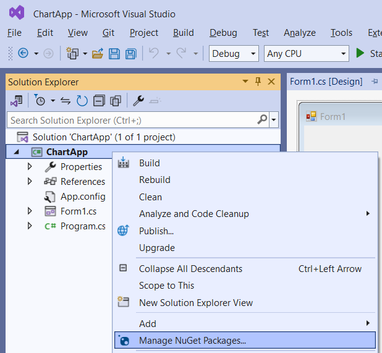
Task: Open the Build menu
Action: pyautogui.click(x=184, y=33)
